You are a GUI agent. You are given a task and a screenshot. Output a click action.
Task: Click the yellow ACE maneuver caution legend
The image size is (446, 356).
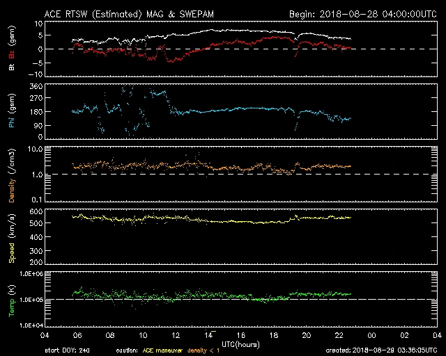pos(162,350)
